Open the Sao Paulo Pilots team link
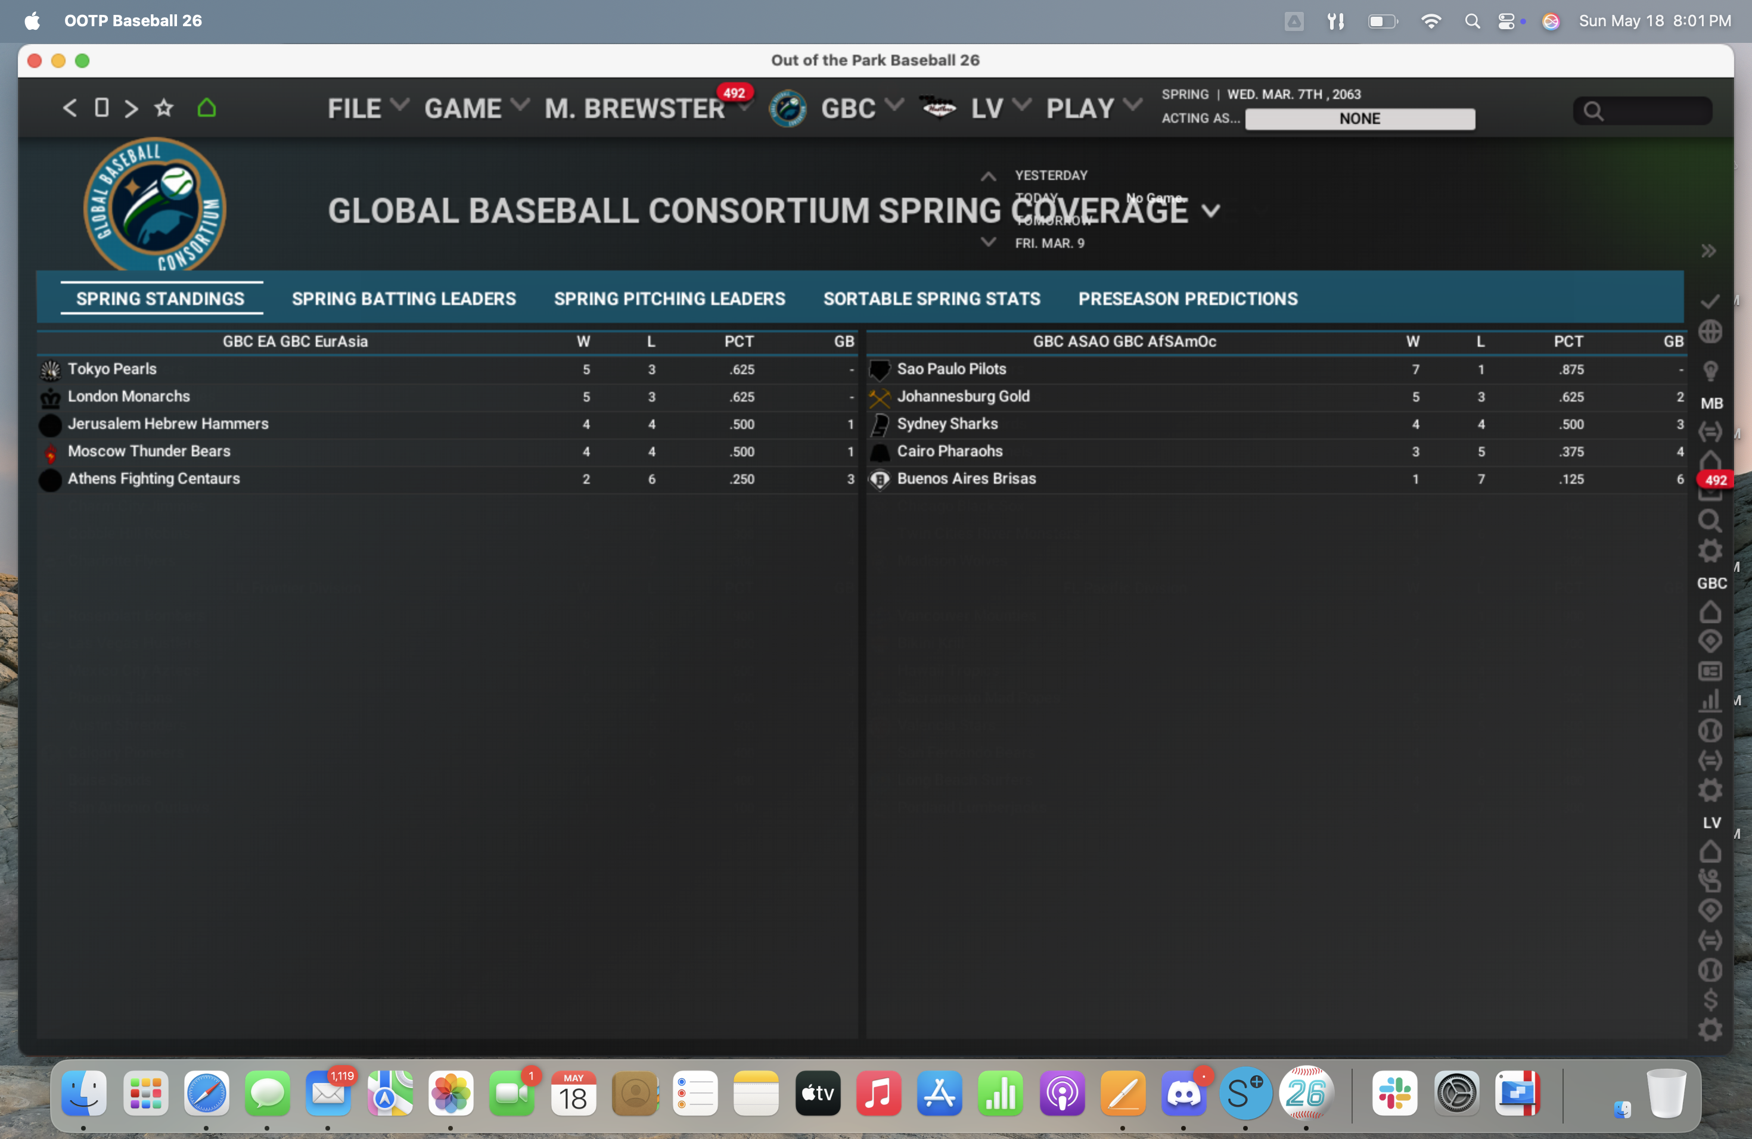 click(x=951, y=369)
